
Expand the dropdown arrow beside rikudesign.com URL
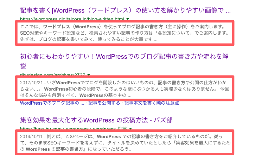pos(89,75)
